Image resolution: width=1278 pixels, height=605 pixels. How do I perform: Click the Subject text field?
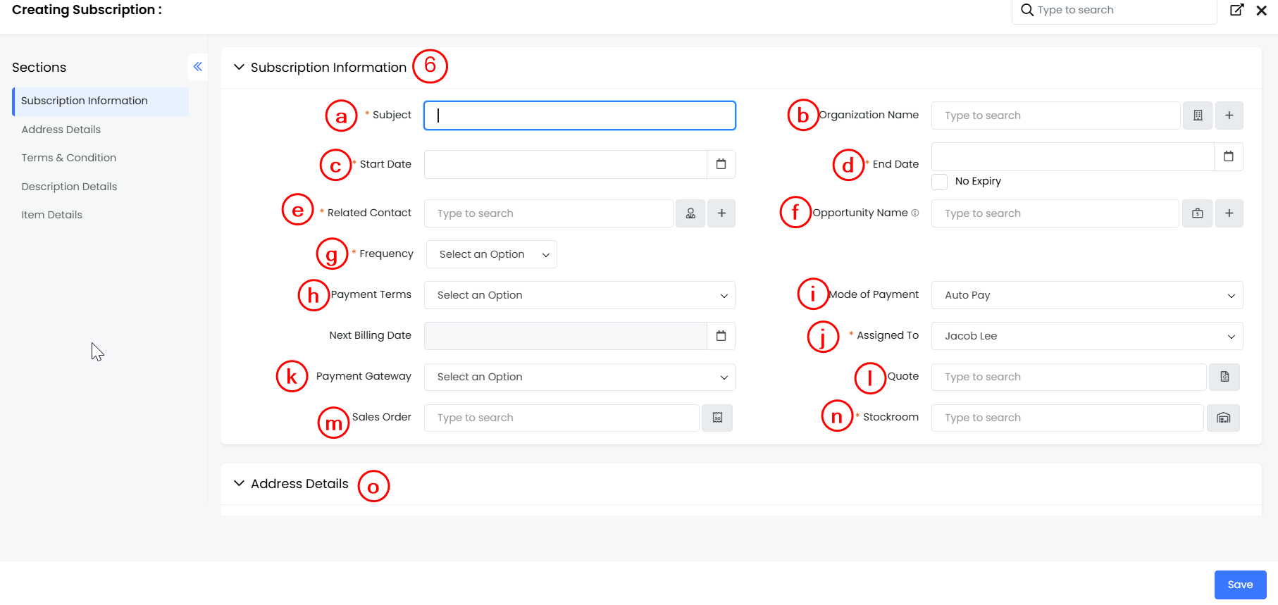[x=579, y=116]
